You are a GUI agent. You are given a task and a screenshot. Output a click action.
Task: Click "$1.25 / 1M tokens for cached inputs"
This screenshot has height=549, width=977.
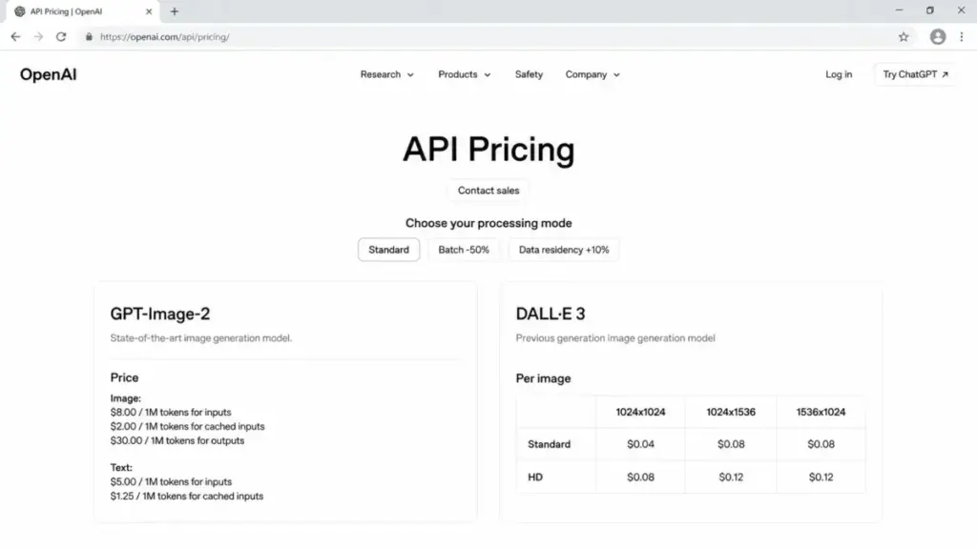coord(187,496)
